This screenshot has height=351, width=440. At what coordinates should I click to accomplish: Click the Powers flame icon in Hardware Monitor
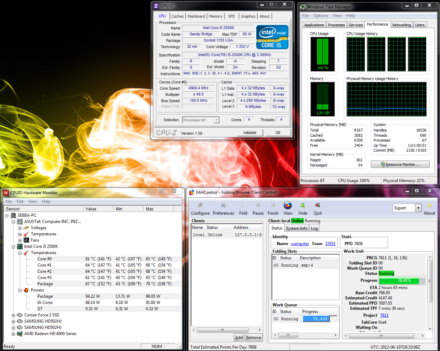[x=26, y=290]
